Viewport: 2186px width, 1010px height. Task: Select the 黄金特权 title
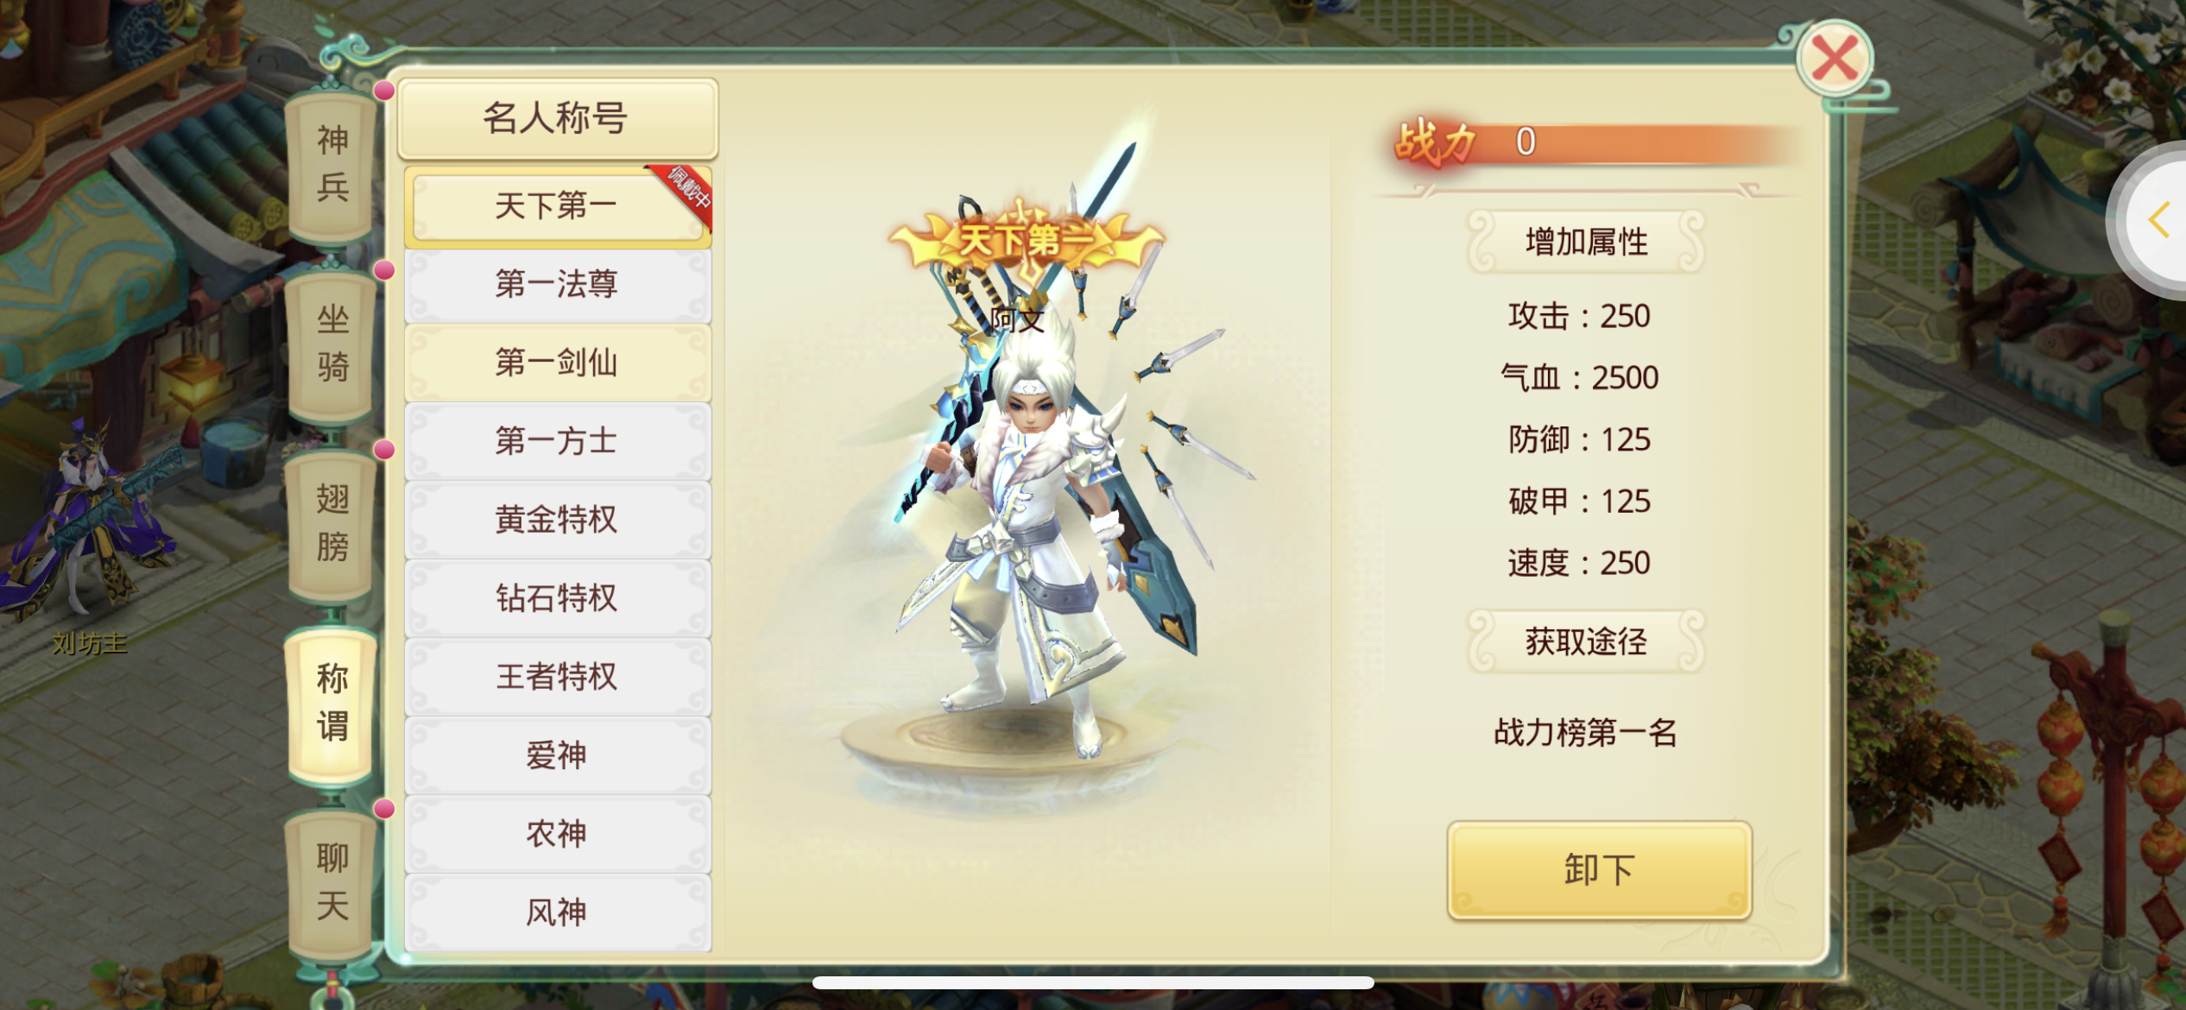pos(558,520)
